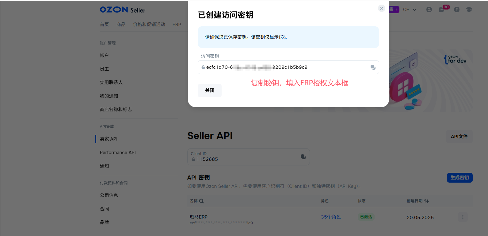
Task: Click the 已激活 status badge
Action: pyautogui.click(x=366, y=217)
